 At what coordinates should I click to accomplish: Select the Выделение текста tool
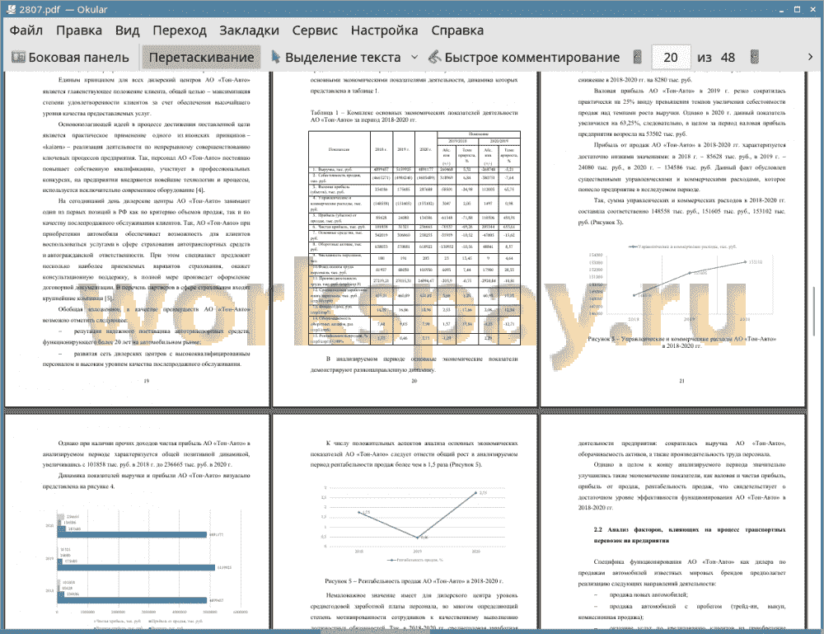(336, 58)
